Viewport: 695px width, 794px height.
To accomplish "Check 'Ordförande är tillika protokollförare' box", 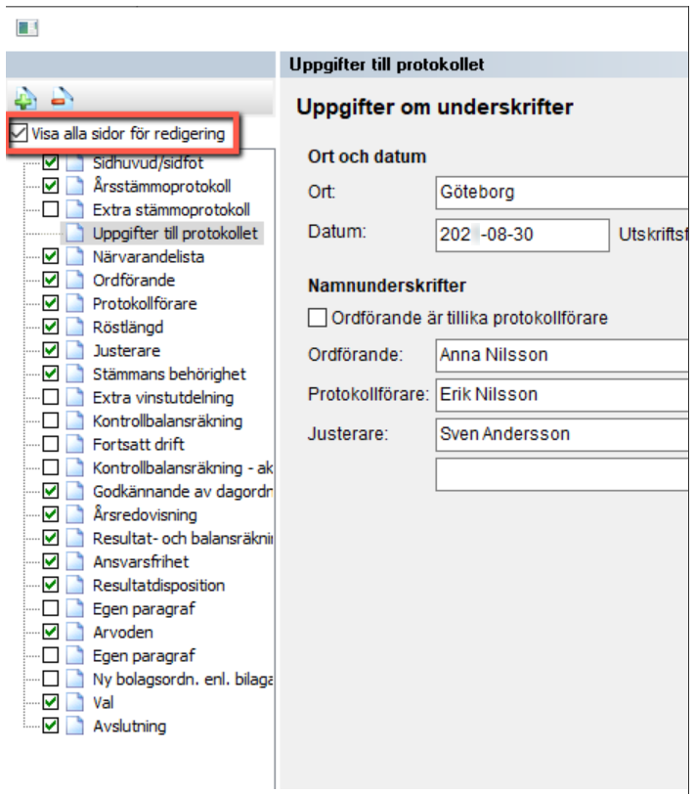I will pos(318,318).
